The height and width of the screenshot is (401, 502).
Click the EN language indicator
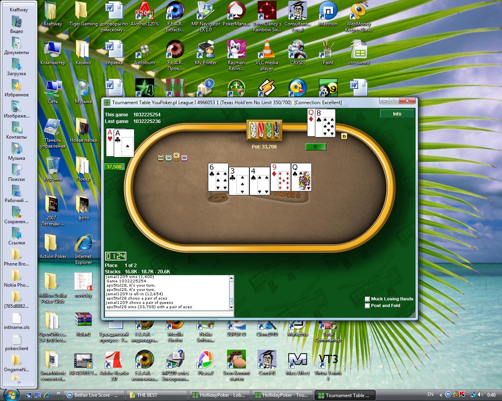click(x=430, y=394)
